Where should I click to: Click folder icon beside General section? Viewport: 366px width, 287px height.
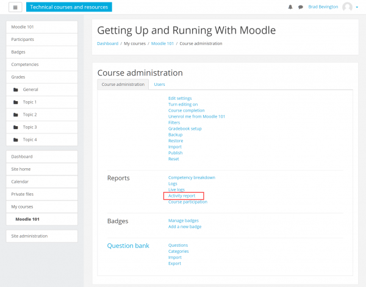[x=16, y=90]
